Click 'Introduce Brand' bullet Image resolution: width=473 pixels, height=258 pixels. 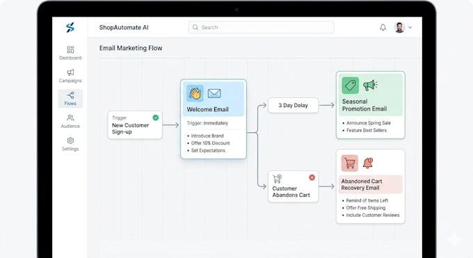pos(207,136)
